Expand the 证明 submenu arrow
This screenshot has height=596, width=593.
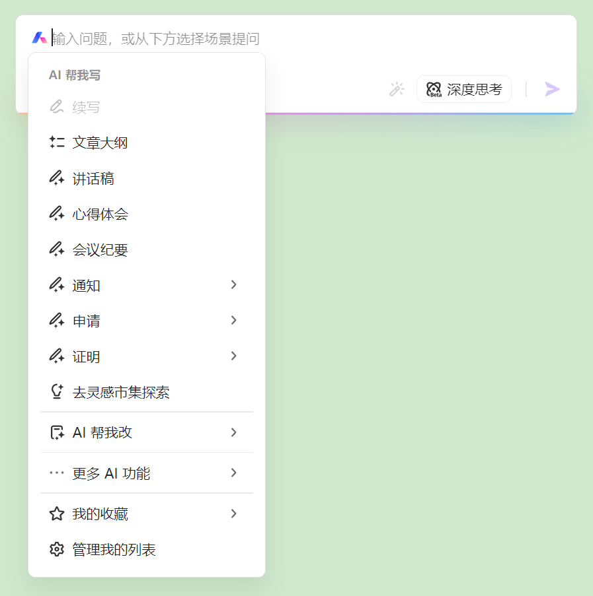coord(233,356)
